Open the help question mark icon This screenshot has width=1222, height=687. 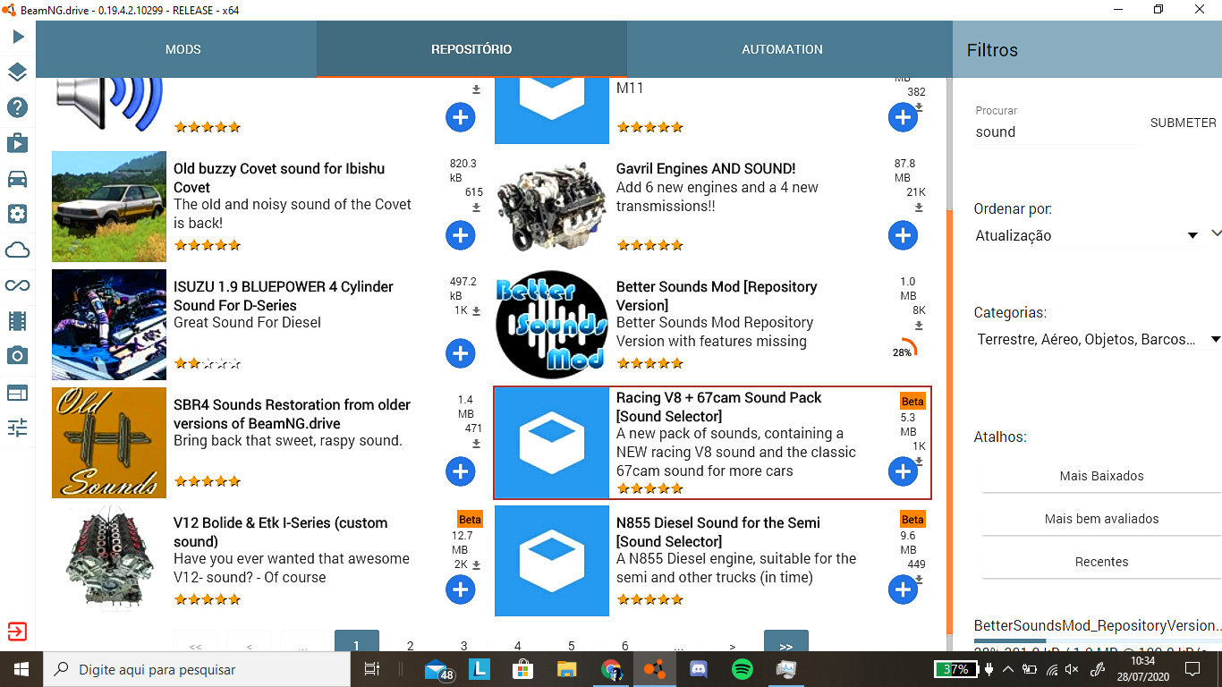[x=18, y=107]
